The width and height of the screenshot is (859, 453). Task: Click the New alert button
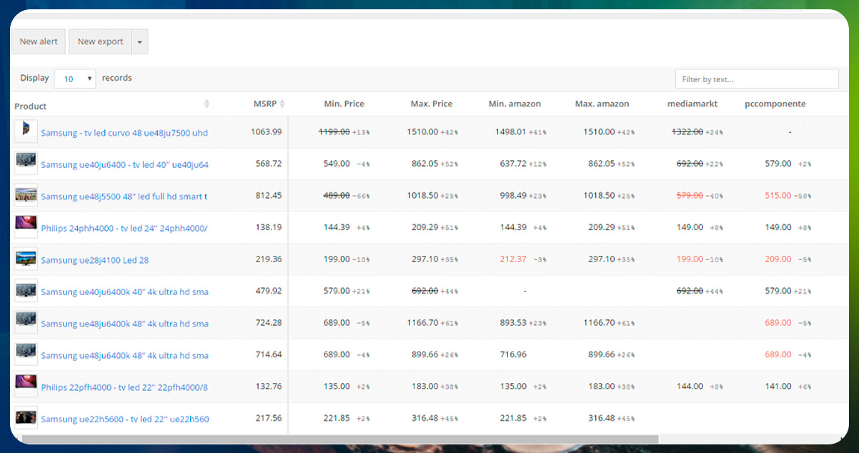pos(39,41)
